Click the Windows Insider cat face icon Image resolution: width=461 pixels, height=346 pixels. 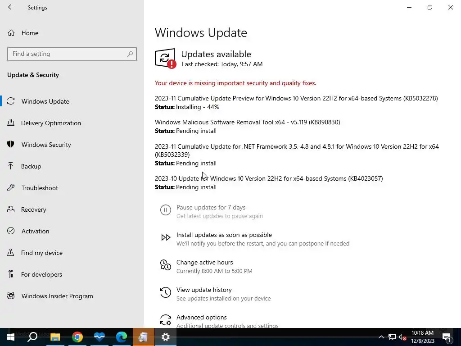11,296
